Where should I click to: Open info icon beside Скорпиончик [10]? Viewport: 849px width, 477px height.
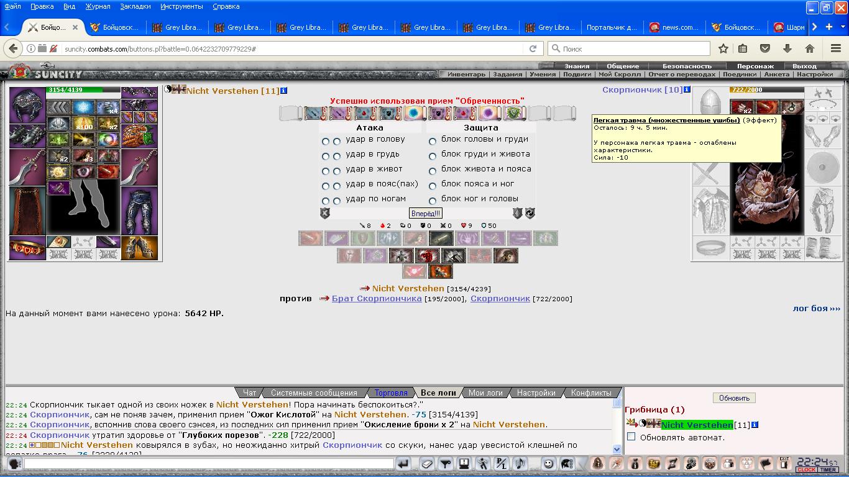tap(687, 90)
